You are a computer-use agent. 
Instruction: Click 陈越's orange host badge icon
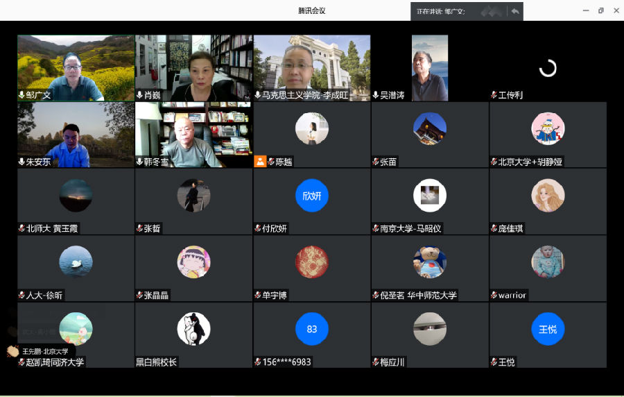(x=260, y=162)
